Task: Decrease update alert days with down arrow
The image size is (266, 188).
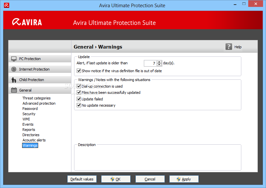Action: (159, 65)
